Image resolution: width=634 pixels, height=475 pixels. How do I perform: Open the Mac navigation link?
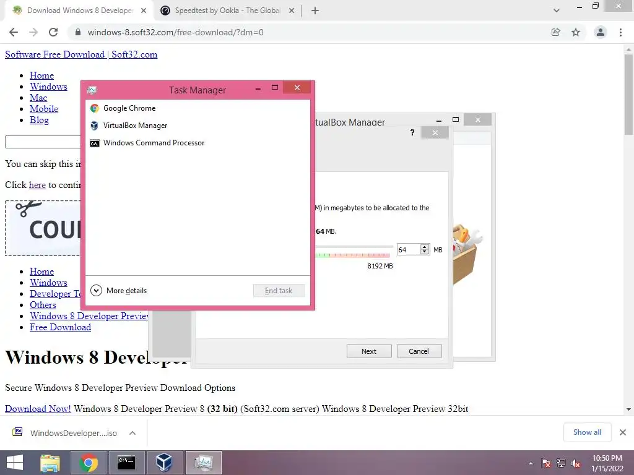click(38, 98)
